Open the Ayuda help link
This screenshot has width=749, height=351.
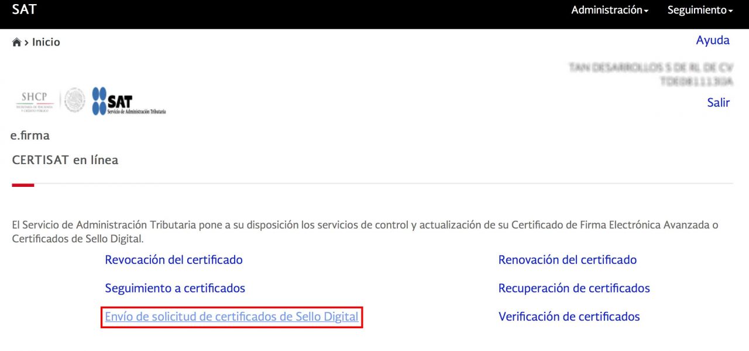[x=713, y=40]
